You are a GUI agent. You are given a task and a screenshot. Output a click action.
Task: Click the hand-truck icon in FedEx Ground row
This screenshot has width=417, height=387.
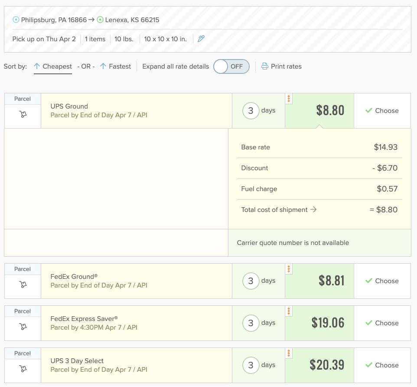[23, 284]
